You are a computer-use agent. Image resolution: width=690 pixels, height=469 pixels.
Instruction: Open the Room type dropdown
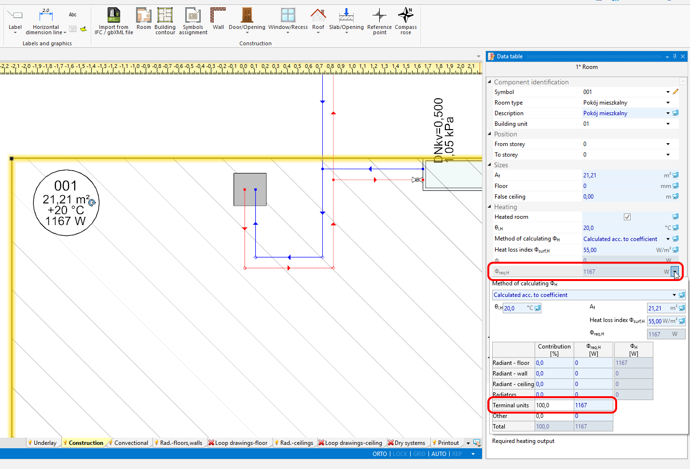[668, 103]
